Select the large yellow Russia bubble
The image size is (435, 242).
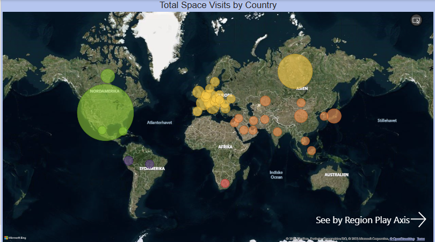[295, 72]
